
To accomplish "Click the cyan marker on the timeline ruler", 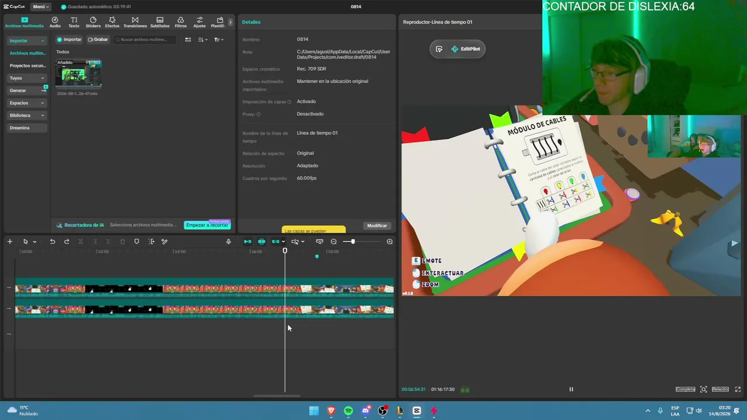I will (317, 256).
